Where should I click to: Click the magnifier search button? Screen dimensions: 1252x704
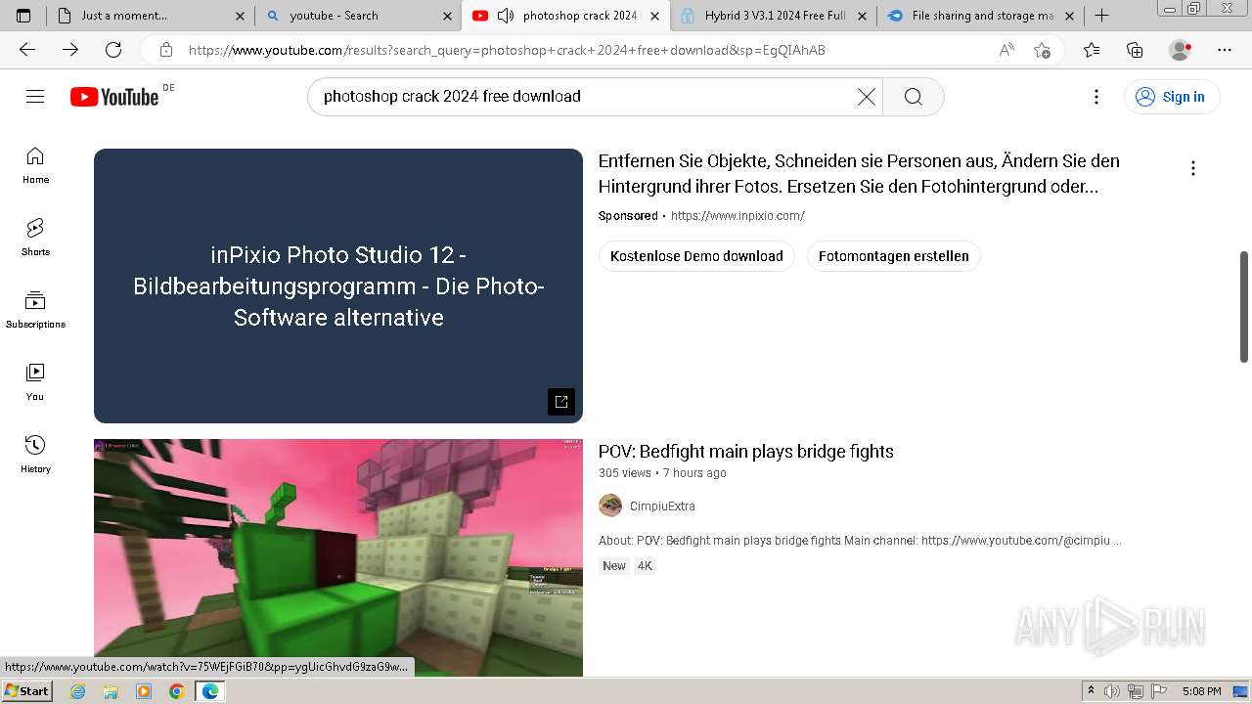(x=913, y=96)
